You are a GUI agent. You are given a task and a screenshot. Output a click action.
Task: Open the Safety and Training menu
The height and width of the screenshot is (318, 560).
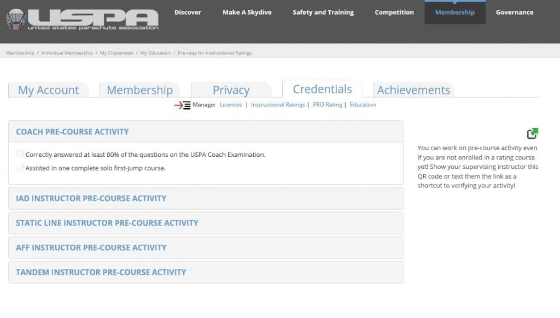pyautogui.click(x=323, y=12)
